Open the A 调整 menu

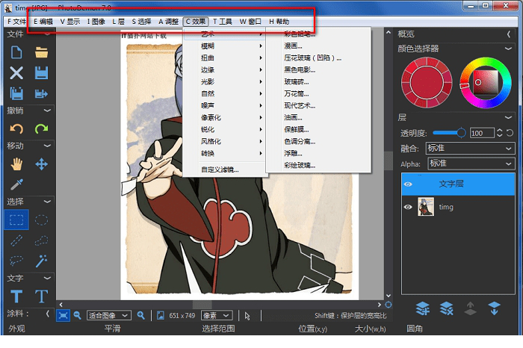(168, 22)
